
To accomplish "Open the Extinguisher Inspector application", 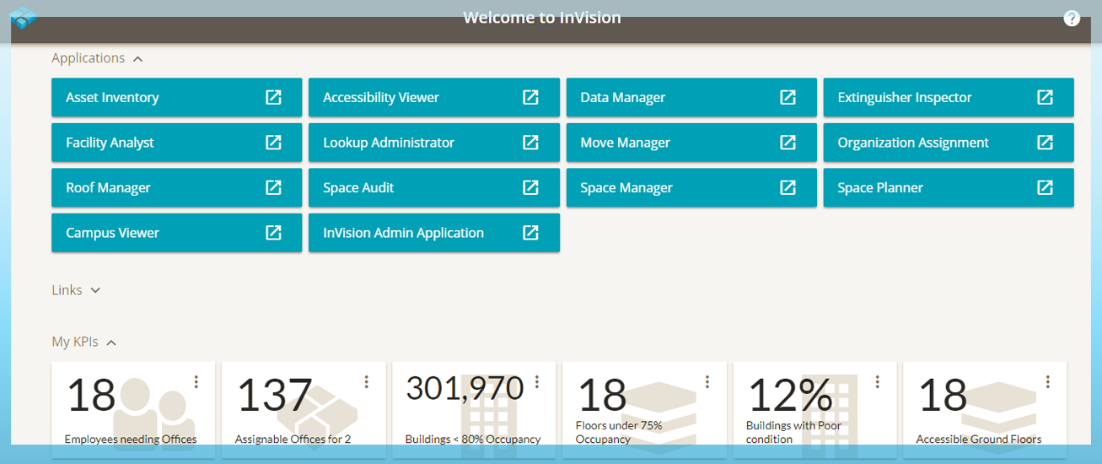I will 949,98.
